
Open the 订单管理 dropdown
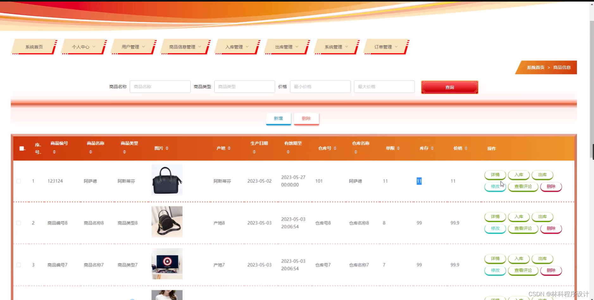point(386,47)
